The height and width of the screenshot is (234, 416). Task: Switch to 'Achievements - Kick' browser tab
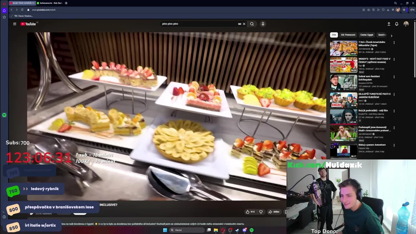pyautogui.click(x=50, y=3)
